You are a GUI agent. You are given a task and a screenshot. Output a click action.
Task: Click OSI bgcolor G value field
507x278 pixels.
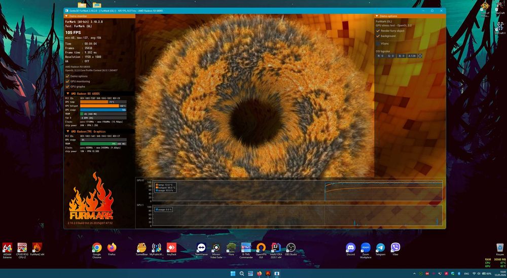coord(390,56)
